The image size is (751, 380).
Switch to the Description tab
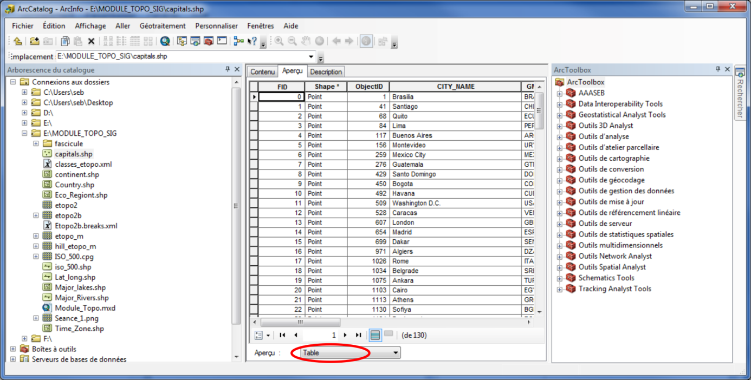326,72
